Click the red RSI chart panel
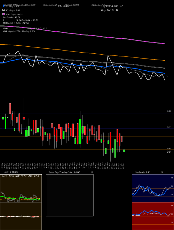This screenshot has width=174, height=230. click(x=153, y=216)
